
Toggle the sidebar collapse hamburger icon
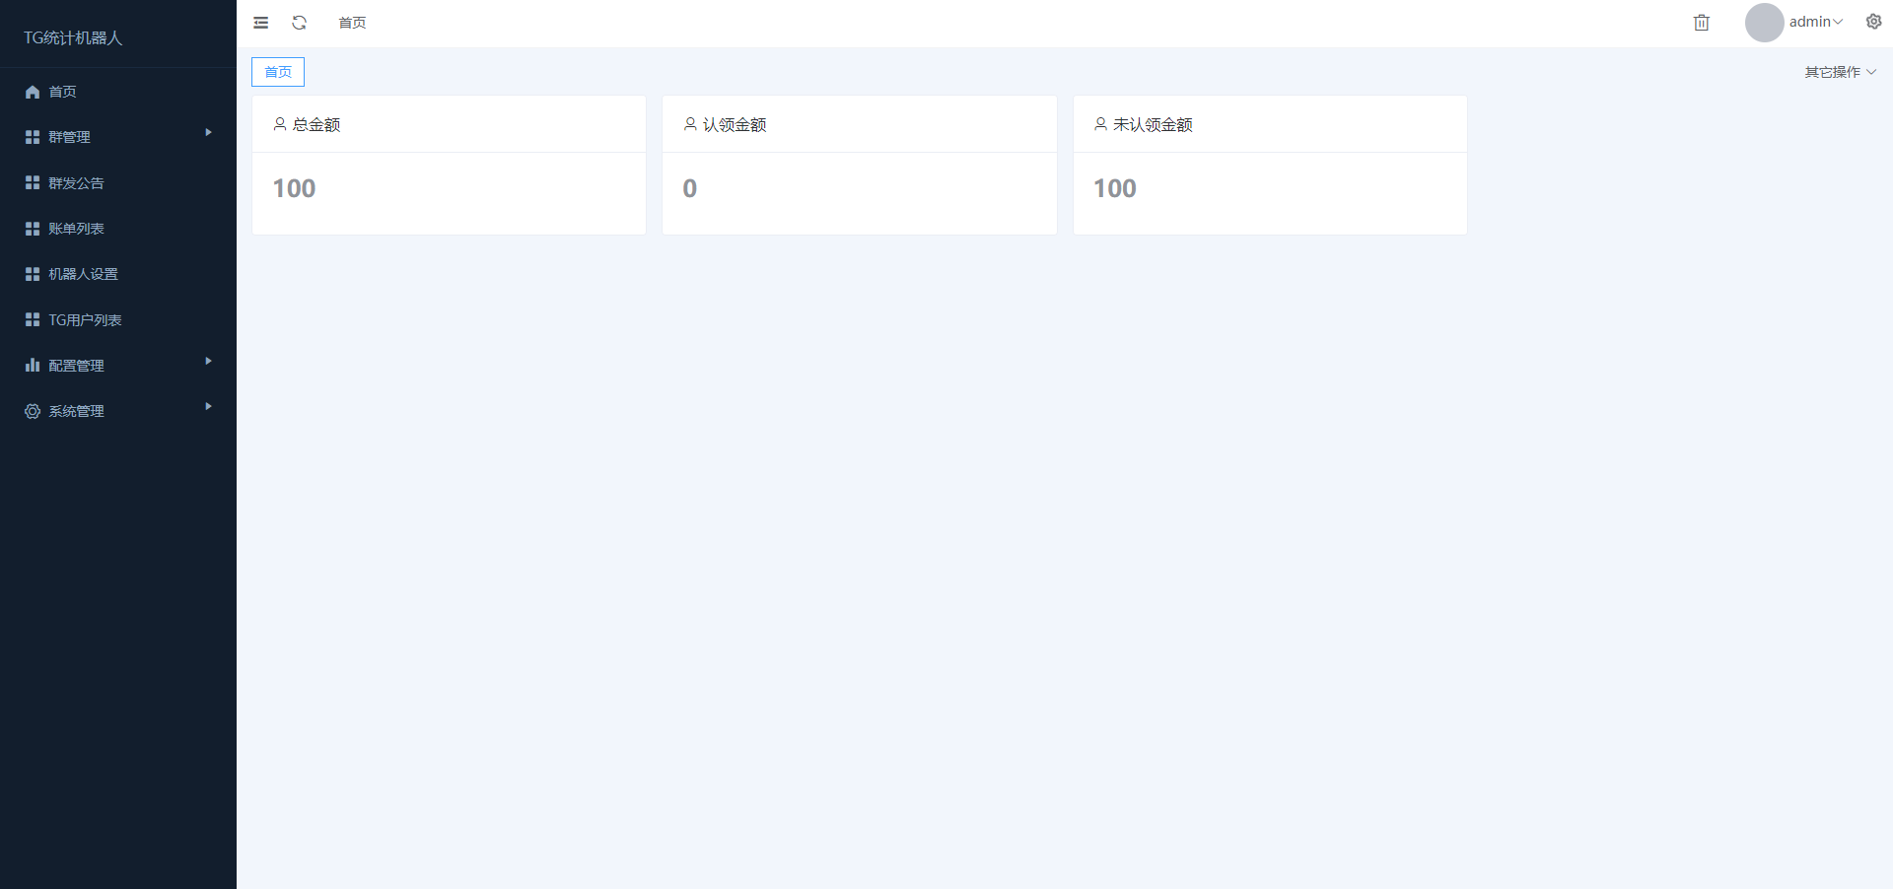pyautogui.click(x=260, y=23)
